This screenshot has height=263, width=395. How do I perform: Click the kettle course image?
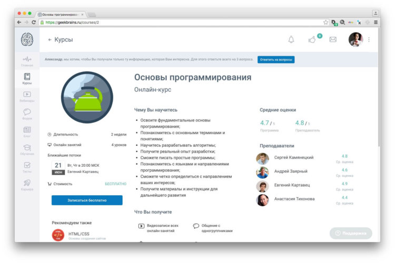87,97
